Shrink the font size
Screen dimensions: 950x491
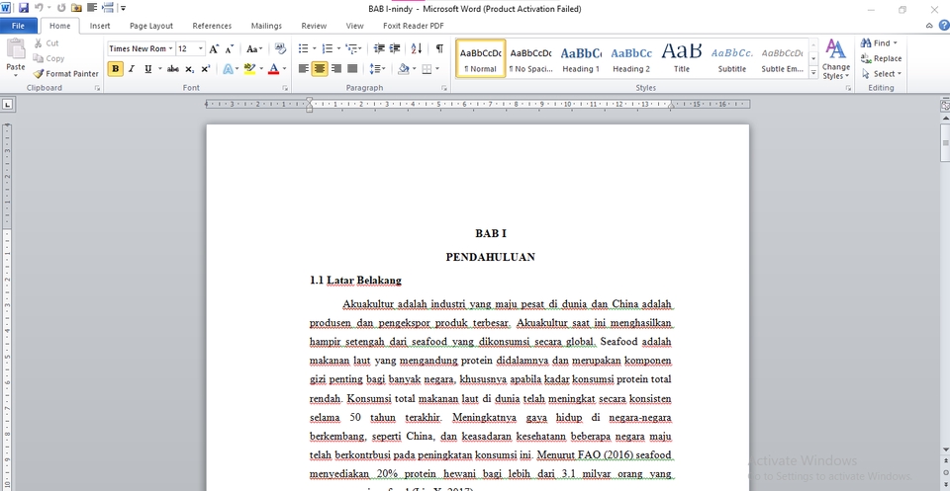coord(230,49)
